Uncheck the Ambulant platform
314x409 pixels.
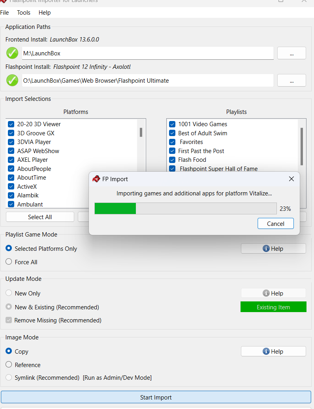coord(11,204)
